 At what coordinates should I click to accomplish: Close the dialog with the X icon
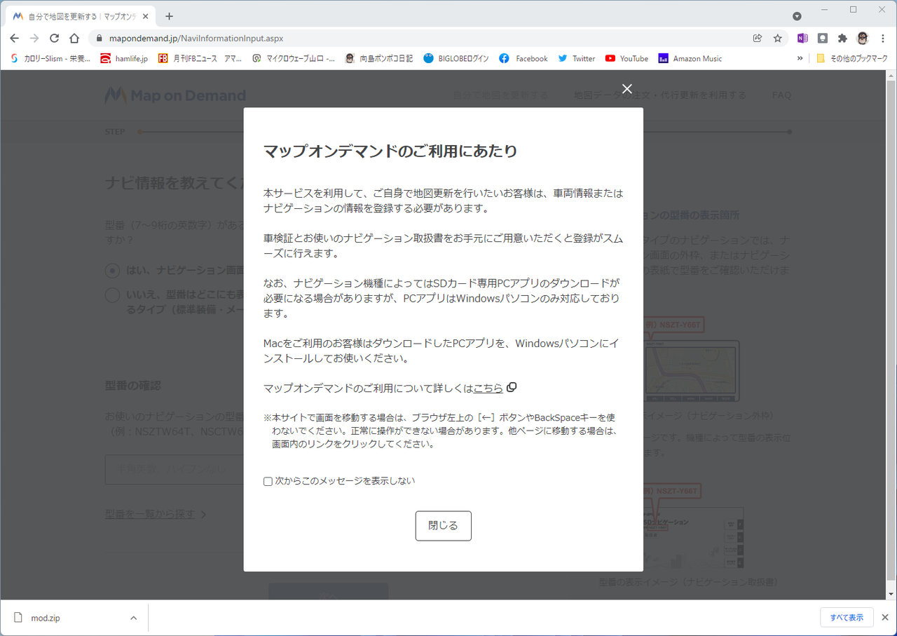point(627,88)
